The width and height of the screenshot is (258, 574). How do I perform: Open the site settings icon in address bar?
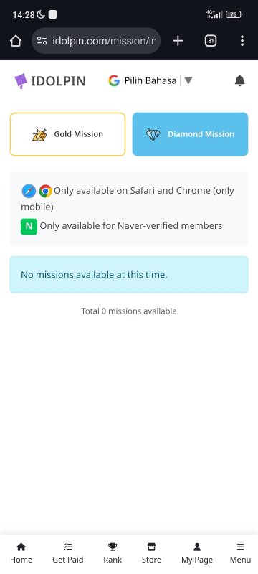(x=42, y=41)
